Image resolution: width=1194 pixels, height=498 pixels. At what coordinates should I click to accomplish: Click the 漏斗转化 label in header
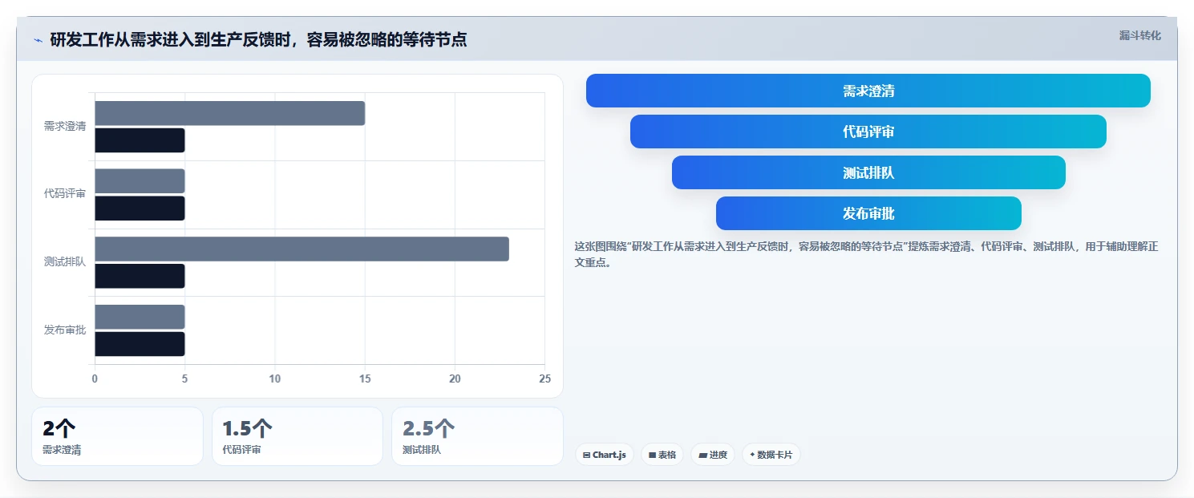(1139, 35)
